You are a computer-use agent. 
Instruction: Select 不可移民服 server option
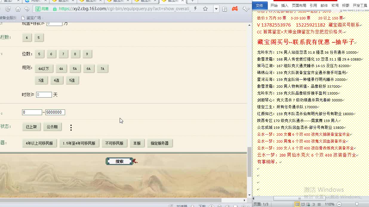tap(114, 143)
